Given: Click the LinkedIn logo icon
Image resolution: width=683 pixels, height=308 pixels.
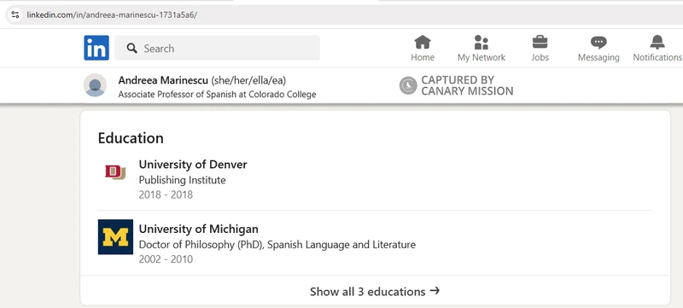Looking at the screenshot, I should click(x=96, y=48).
